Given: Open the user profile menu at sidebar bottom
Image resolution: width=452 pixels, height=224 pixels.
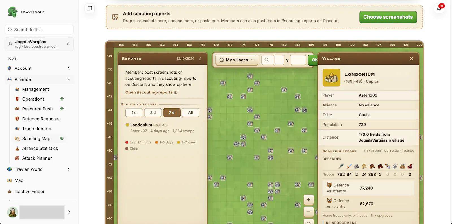Looking at the screenshot, I should pyautogui.click(x=39, y=212).
